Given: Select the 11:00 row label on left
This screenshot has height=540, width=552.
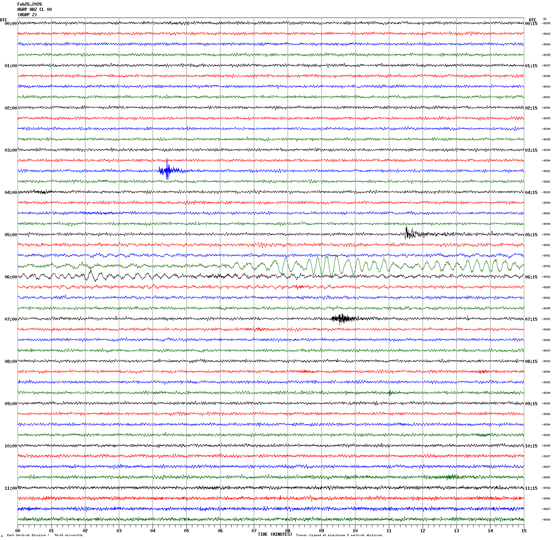Looking at the screenshot, I should click(x=11, y=488).
